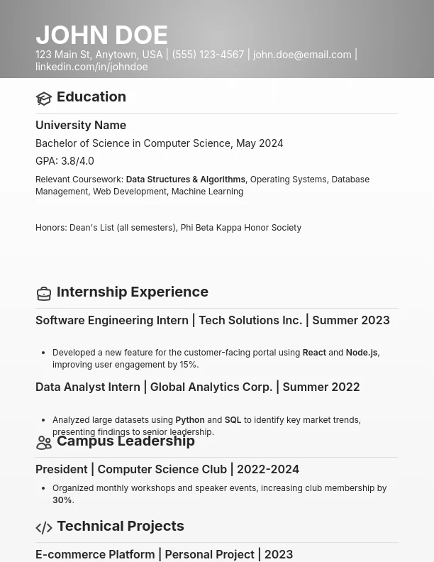Select the Data Analyst Intern entry title
The image size is (434, 562).
tap(197, 387)
